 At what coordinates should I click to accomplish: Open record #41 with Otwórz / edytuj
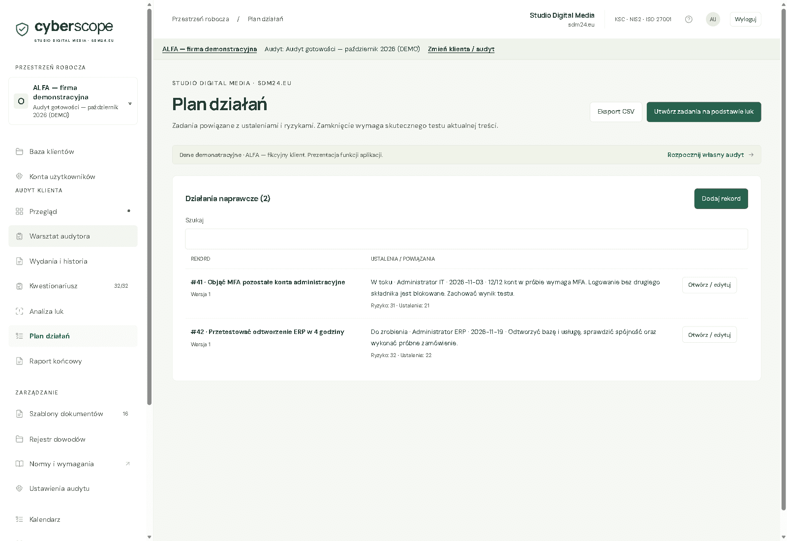click(709, 285)
